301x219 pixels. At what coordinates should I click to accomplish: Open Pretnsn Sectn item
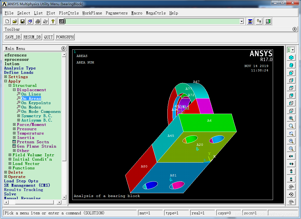pyautogui.click(x=33, y=142)
